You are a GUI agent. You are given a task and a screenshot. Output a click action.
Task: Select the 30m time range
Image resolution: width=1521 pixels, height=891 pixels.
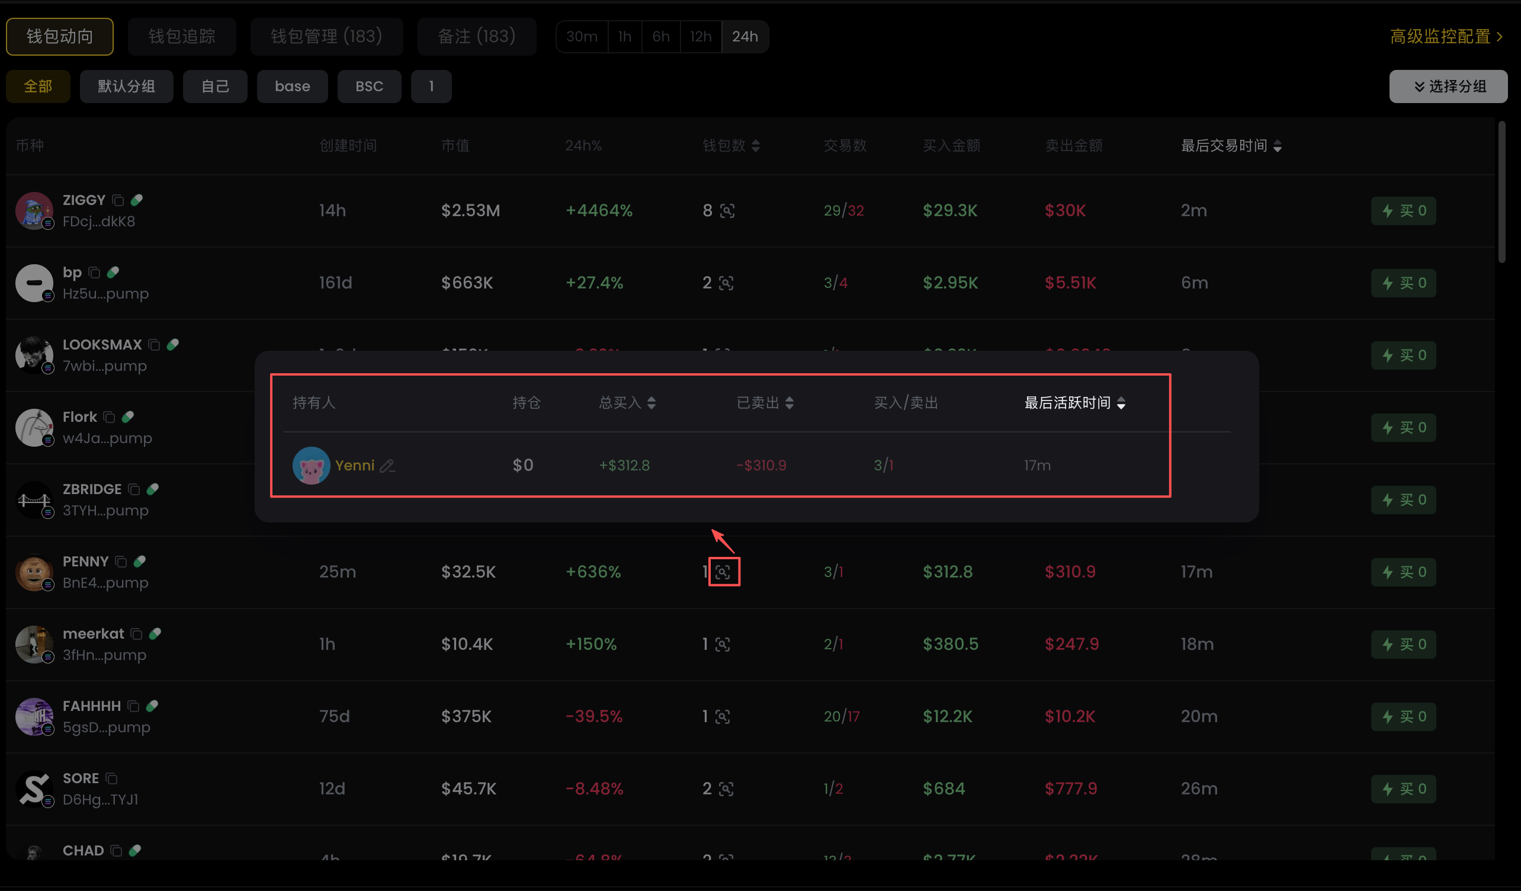click(x=581, y=36)
